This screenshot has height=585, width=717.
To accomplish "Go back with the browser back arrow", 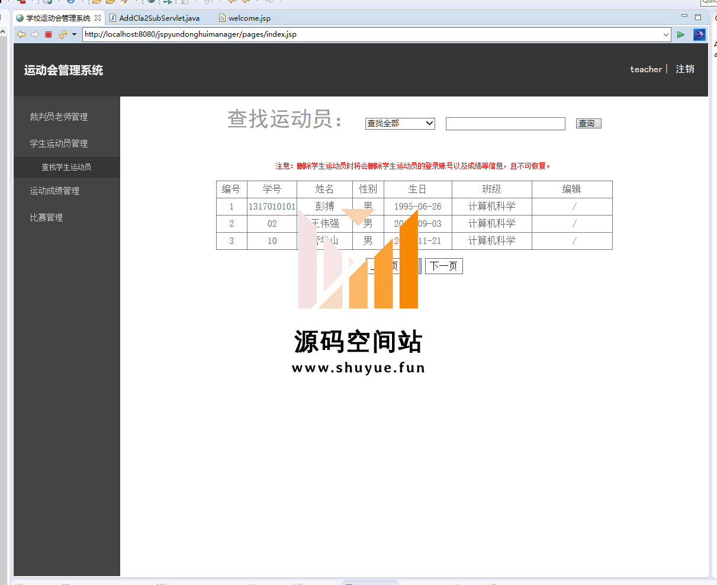I will pos(21,34).
